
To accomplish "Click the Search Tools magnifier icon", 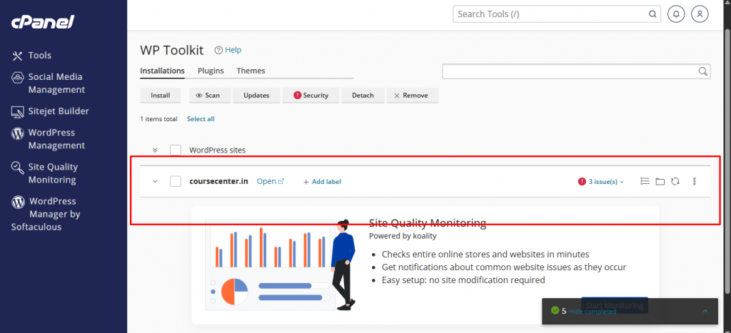I will [x=652, y=14].
